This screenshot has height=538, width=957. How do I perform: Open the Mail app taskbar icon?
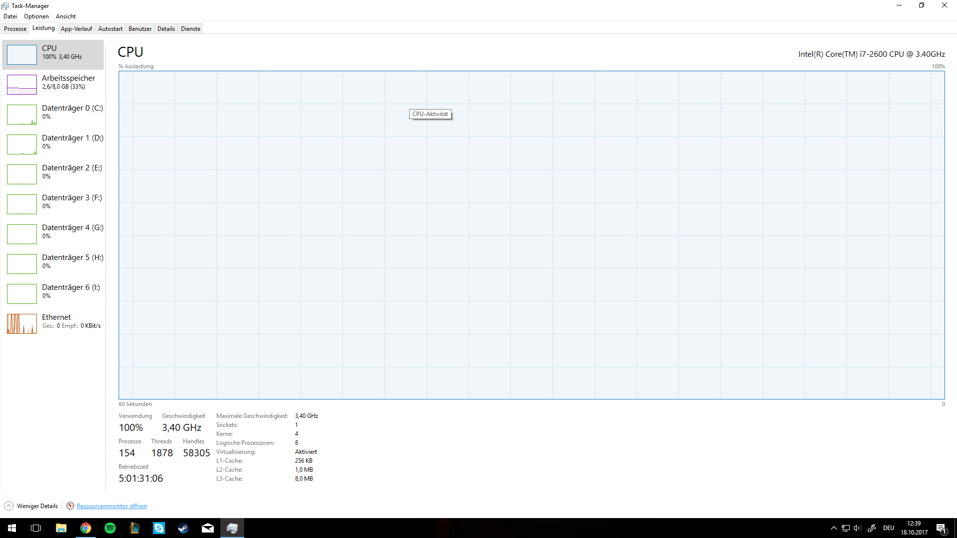[x=208, y=528]
